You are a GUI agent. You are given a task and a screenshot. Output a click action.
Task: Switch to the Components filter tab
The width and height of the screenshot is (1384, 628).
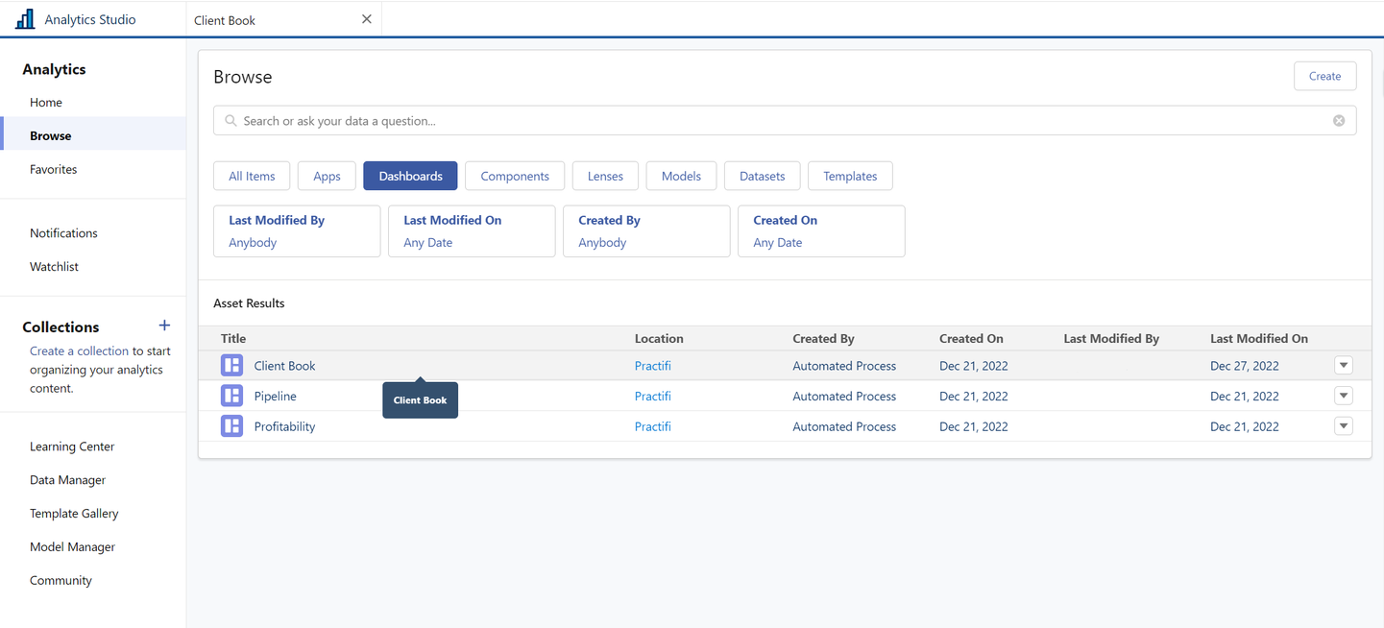(x=515, y=176)
